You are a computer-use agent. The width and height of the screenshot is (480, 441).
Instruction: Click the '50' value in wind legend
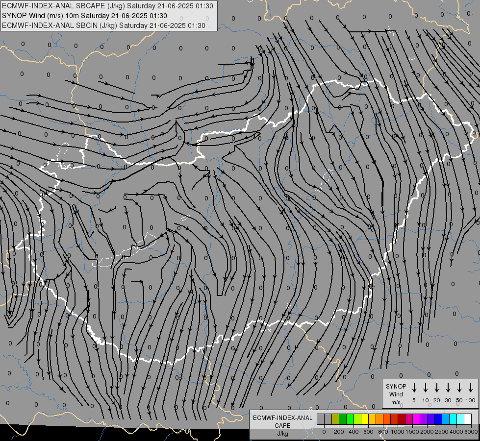pyautogui.click(x=459, y=400)
